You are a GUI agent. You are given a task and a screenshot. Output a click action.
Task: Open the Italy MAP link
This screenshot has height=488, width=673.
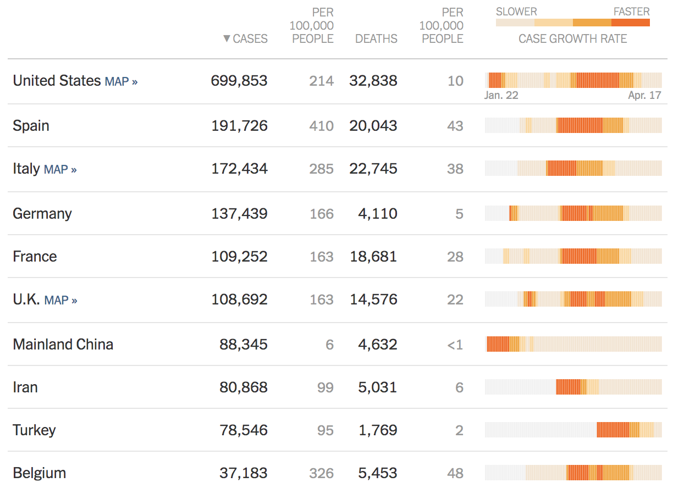point(60,169)
